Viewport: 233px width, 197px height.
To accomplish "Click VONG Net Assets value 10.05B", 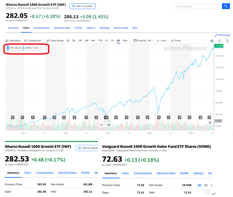I will click(x=187, y=185).
